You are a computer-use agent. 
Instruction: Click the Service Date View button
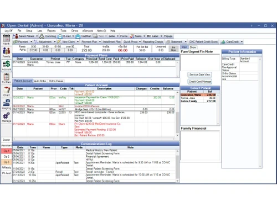pos(200,75)
